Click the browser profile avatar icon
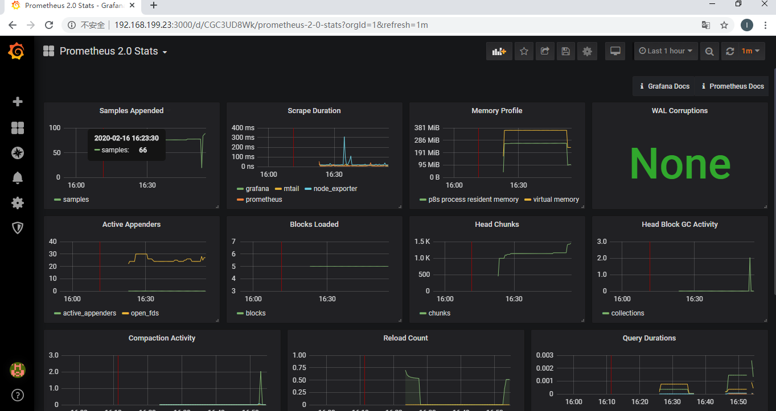This screenshot has width=776, height=411. coord(747,25)
